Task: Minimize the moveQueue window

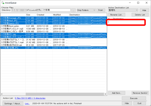Action: pyautogui.click(x=130, y=3)
